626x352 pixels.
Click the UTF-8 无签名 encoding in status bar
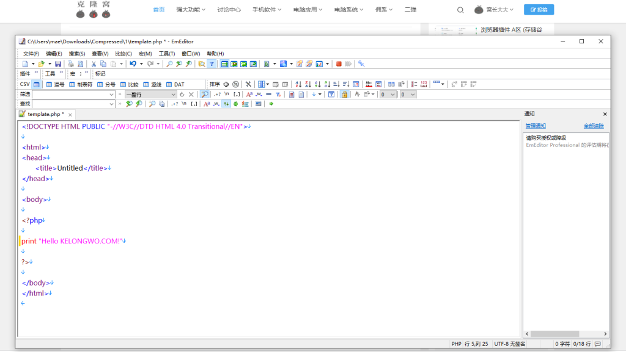tap(509, 343)
